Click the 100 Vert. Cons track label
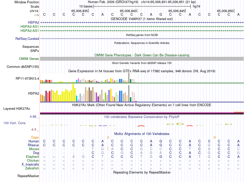Image resolution: width=244 pixels, height=182 pixels. (x=14, y=123)
